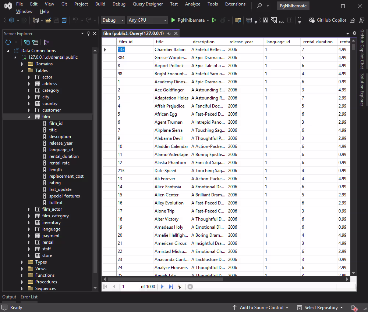Open the Connect to Database icon

[x=26, y=41]
